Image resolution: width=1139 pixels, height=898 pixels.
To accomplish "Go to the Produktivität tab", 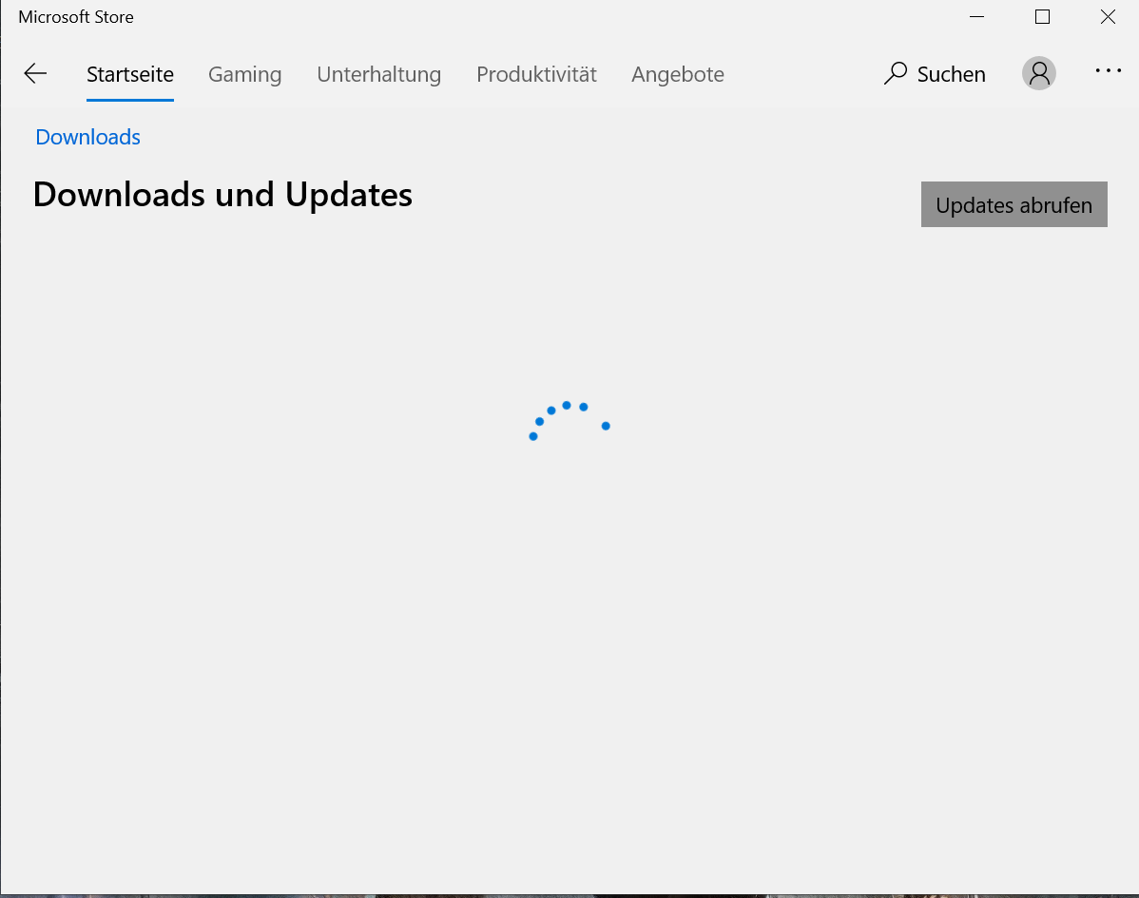I will [536, 74].
